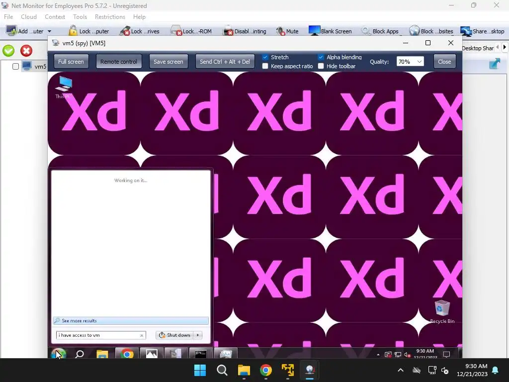Open host taskbar Chrome
509x382 pixels.
pos(265,370)
